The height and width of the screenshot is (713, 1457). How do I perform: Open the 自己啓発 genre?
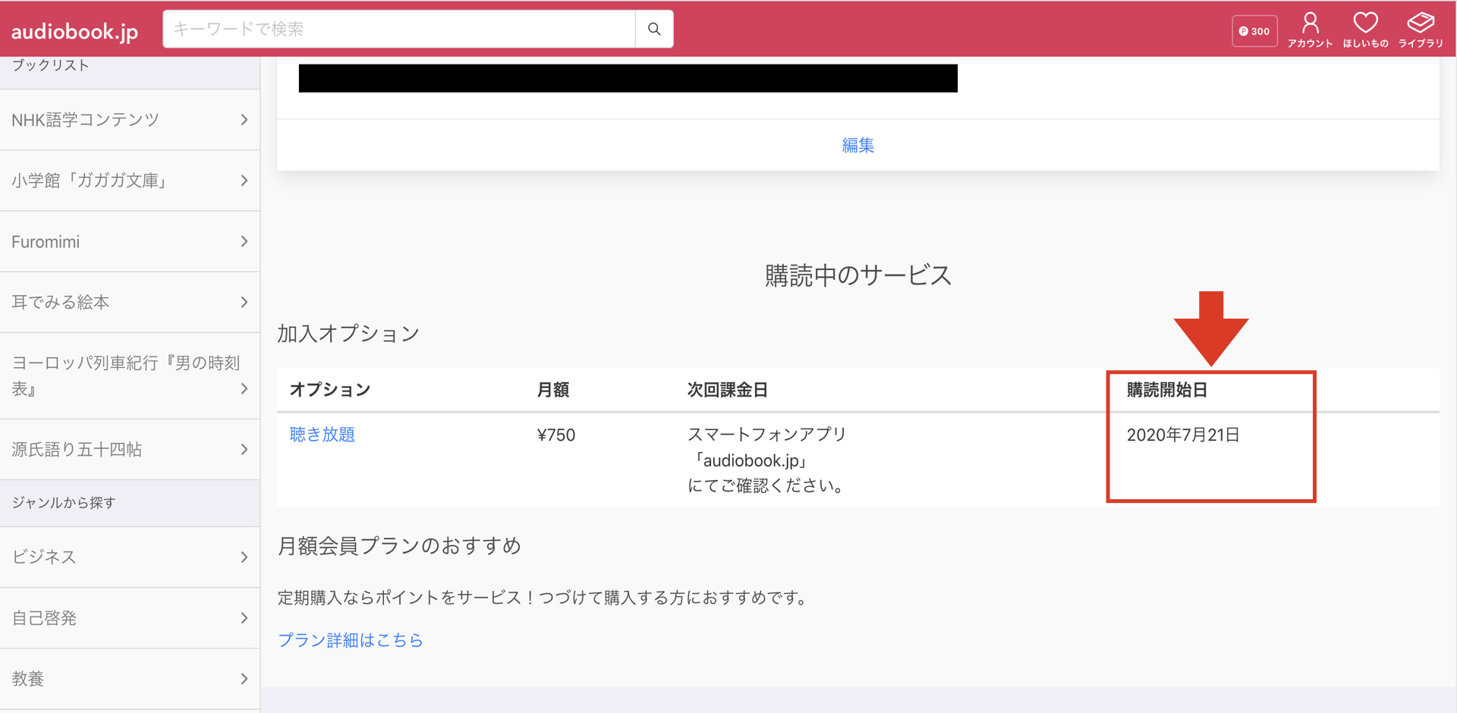pyautogui.click(x=130, y=617)
